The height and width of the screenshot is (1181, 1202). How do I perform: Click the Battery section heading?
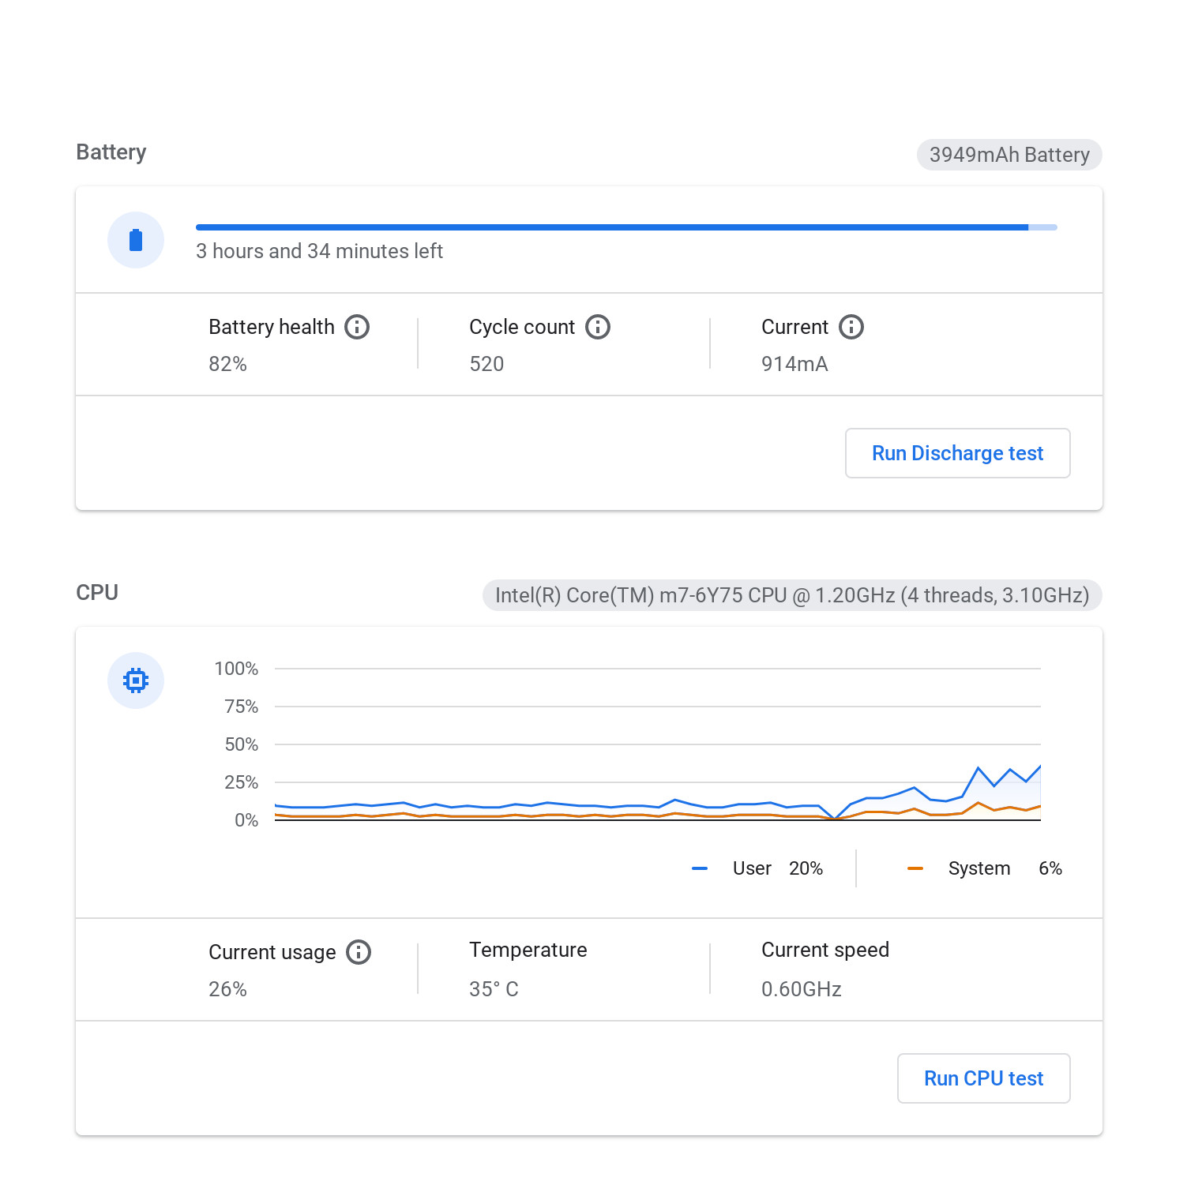click(x=111, y=152)
